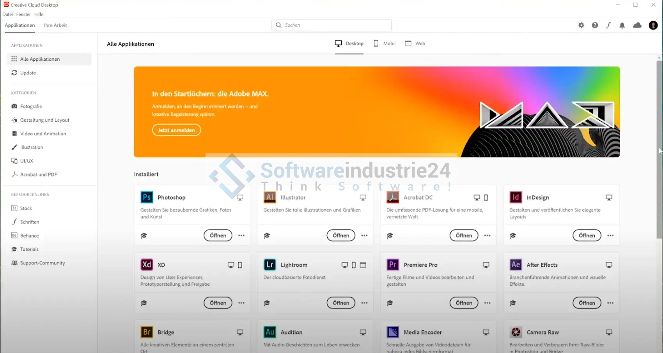
Task: Open the three-dot menu for Acrobat DC
Action: (x=487, y=235)
